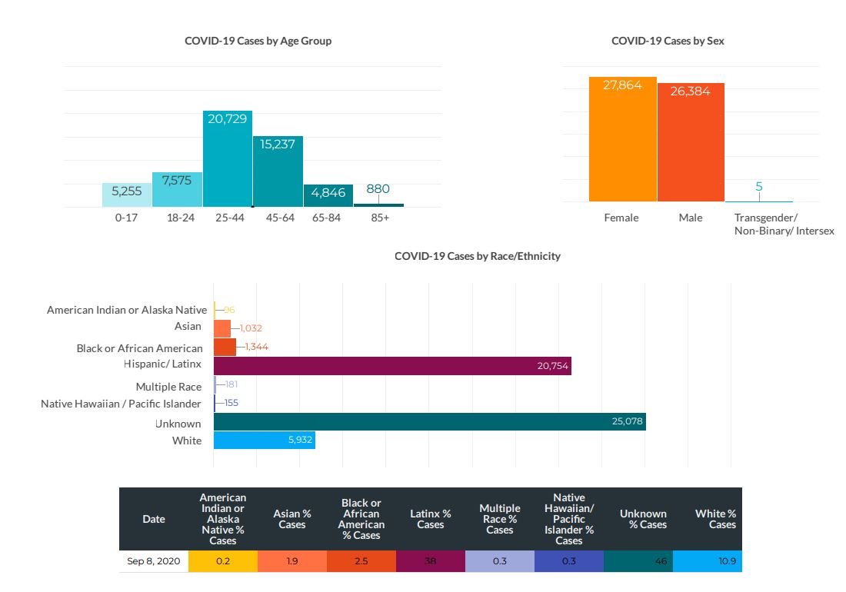Screen dimensions: 846x592
Task: Click the yellow 0.2 American Indian cell
Action: point(223,561)
